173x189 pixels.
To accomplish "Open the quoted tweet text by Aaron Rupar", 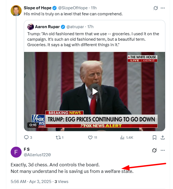I will tap(93, 39).
